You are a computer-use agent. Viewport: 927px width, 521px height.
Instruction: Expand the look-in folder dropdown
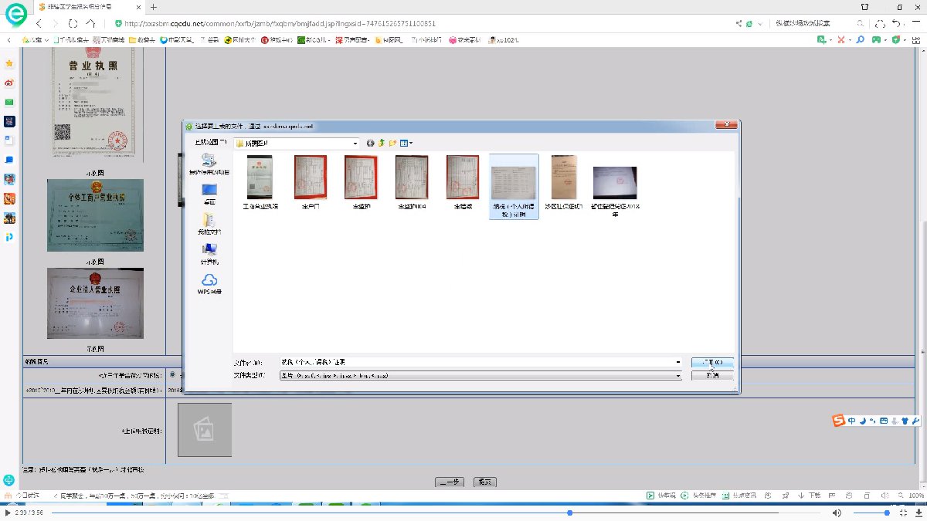click(x=355, y=143)
